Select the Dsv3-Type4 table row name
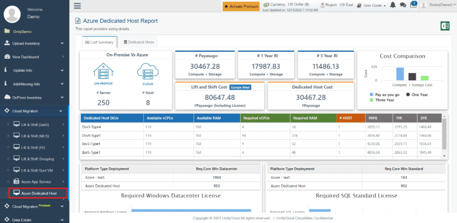The height and width of the screenshot is (223, 457). point(92,127)
